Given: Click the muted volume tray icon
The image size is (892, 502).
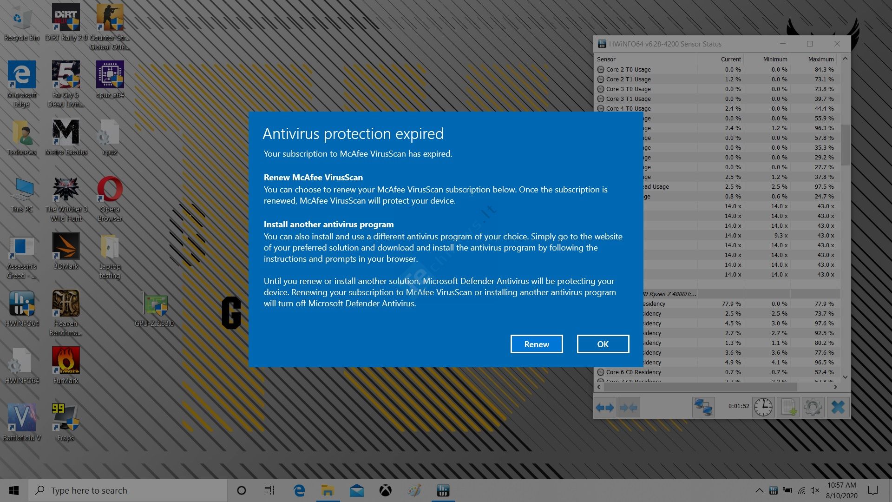Looking at the screenshot, I should 815,490.
